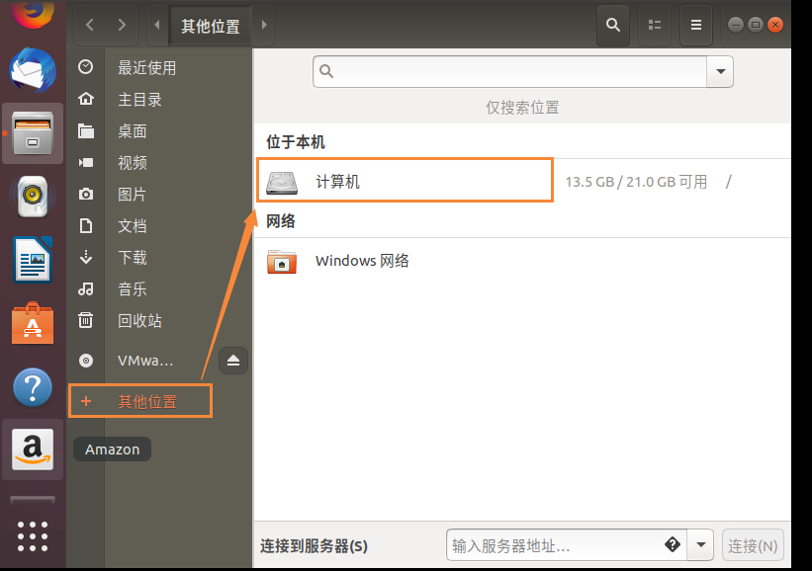Click the document icon beside 文档
The width and height of the screenshot is (812, 571).
(86, 225)
